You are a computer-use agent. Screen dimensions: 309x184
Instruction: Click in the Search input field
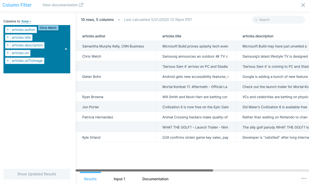(x=280, y=20)
